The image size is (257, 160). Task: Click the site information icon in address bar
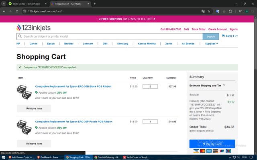pos(24,11)
